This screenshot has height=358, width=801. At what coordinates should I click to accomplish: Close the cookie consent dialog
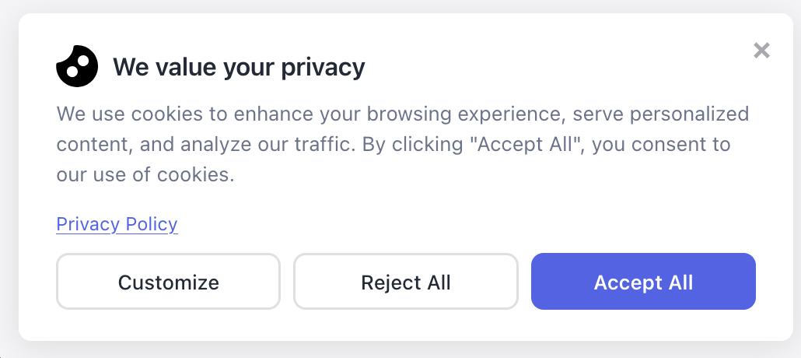tap(761, 50)
